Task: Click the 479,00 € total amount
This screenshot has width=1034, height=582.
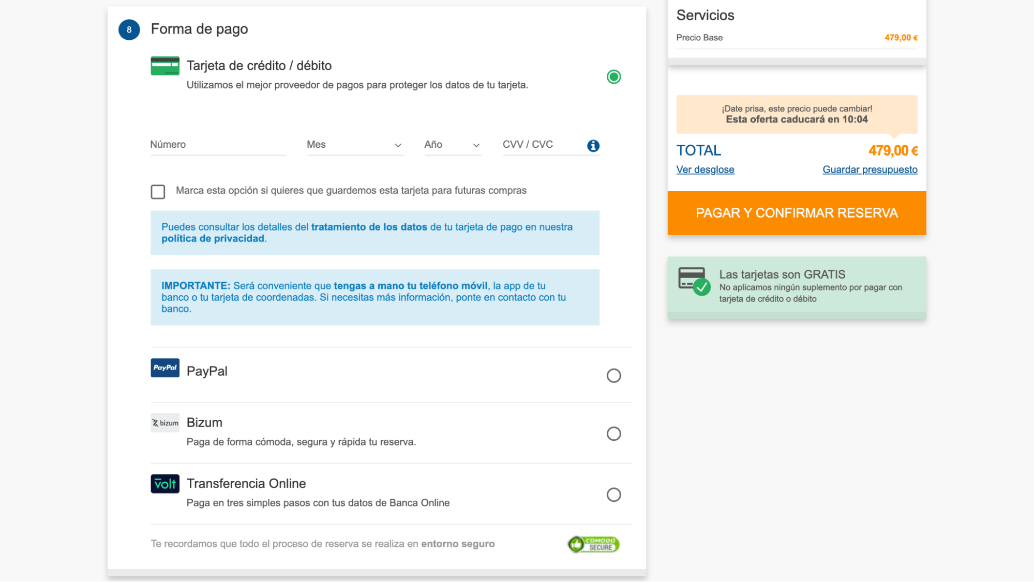Action: tap(893, 150)
